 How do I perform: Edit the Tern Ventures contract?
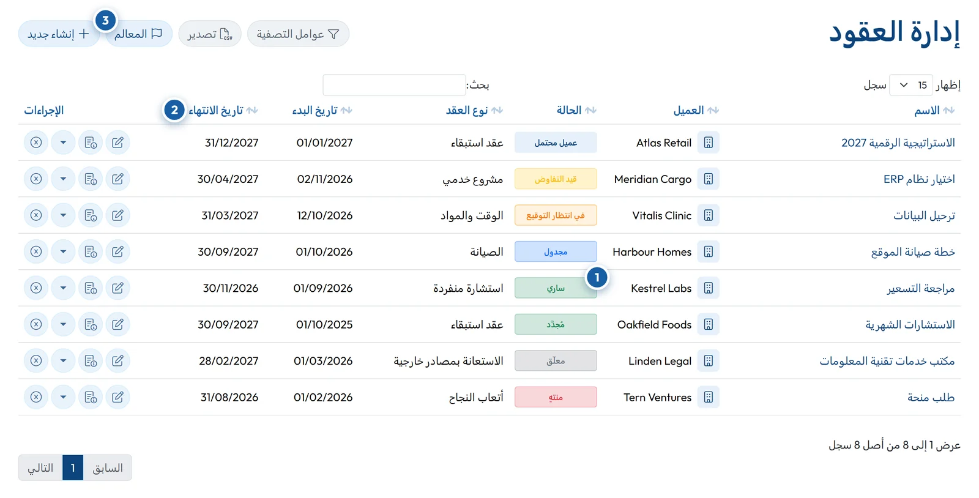[117, 397]
